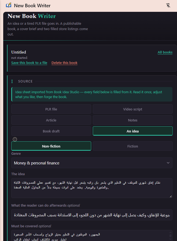
Task: Open the Genre dropdown
Action: click(92, 163)
